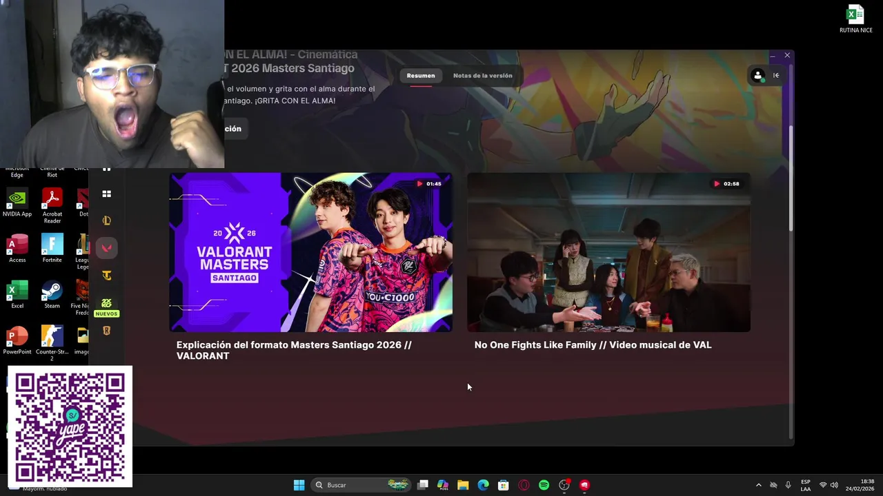Open Steam desktop shortcut

pos(52,295)
